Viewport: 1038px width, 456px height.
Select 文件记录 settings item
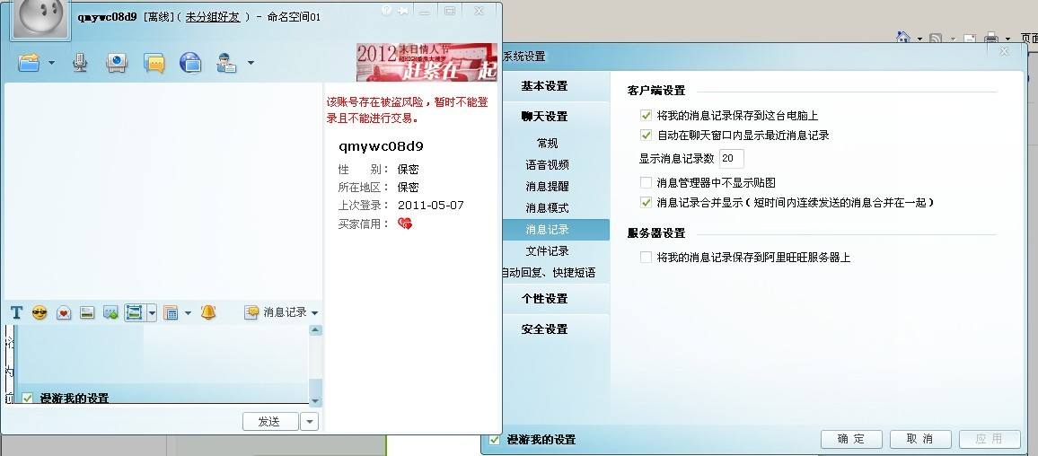click(548, 251)
